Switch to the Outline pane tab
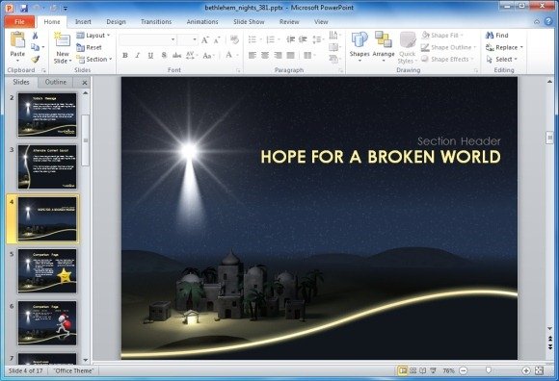This screenshot has height=381, width=559. [56, 82]
